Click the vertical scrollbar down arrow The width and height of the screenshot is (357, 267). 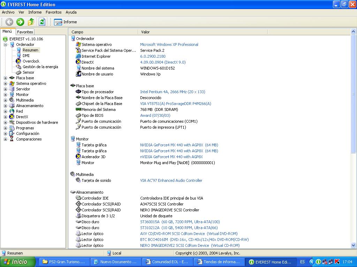tap(354, 245)
